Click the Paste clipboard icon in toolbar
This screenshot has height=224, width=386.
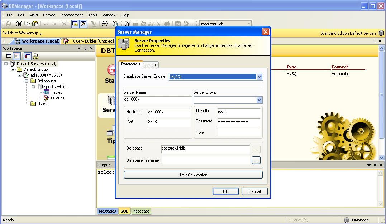(x=35, y=24)
